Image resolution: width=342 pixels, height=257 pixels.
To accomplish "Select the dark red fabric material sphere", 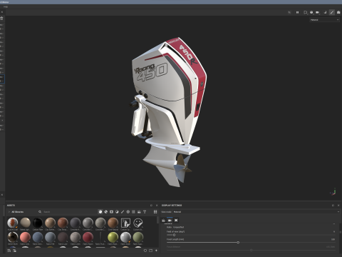I will [88, 237].
